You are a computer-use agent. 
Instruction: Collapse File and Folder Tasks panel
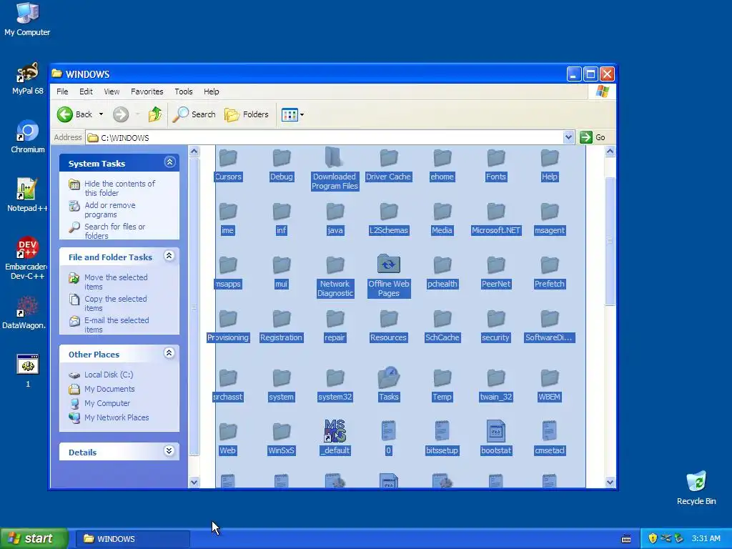169,256
